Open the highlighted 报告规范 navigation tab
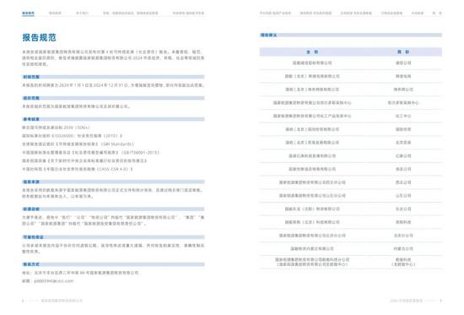This screenshot has width=464, height=315. click(x=28, y=13)
